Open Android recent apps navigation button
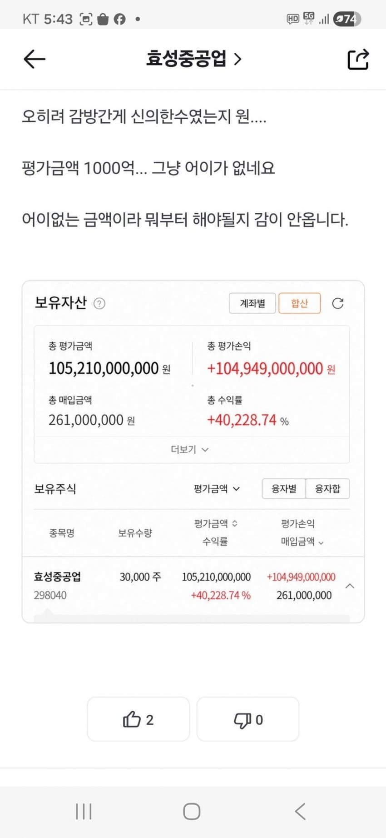 (x=84, y=811)
